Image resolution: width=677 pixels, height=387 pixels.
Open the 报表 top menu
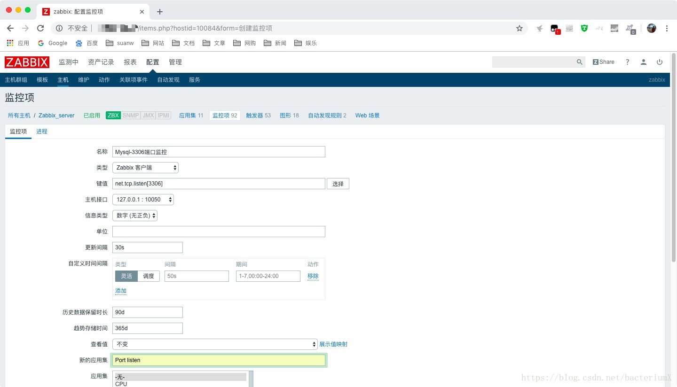tap(130, 62)
